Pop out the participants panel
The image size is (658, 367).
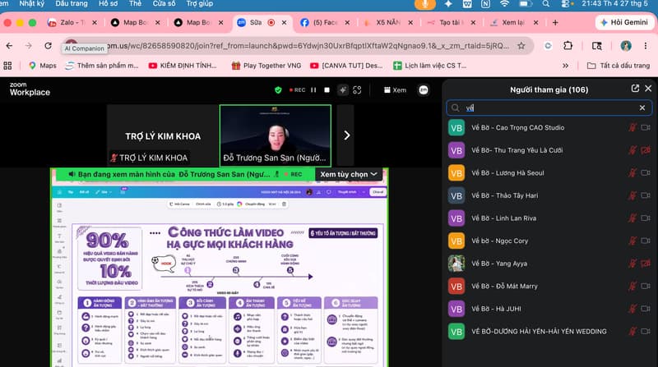[x=635, y=89]
